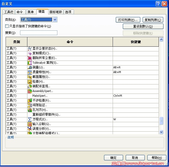
Task: Click the 显示公差状态 command icon
Action: point(30,49)
